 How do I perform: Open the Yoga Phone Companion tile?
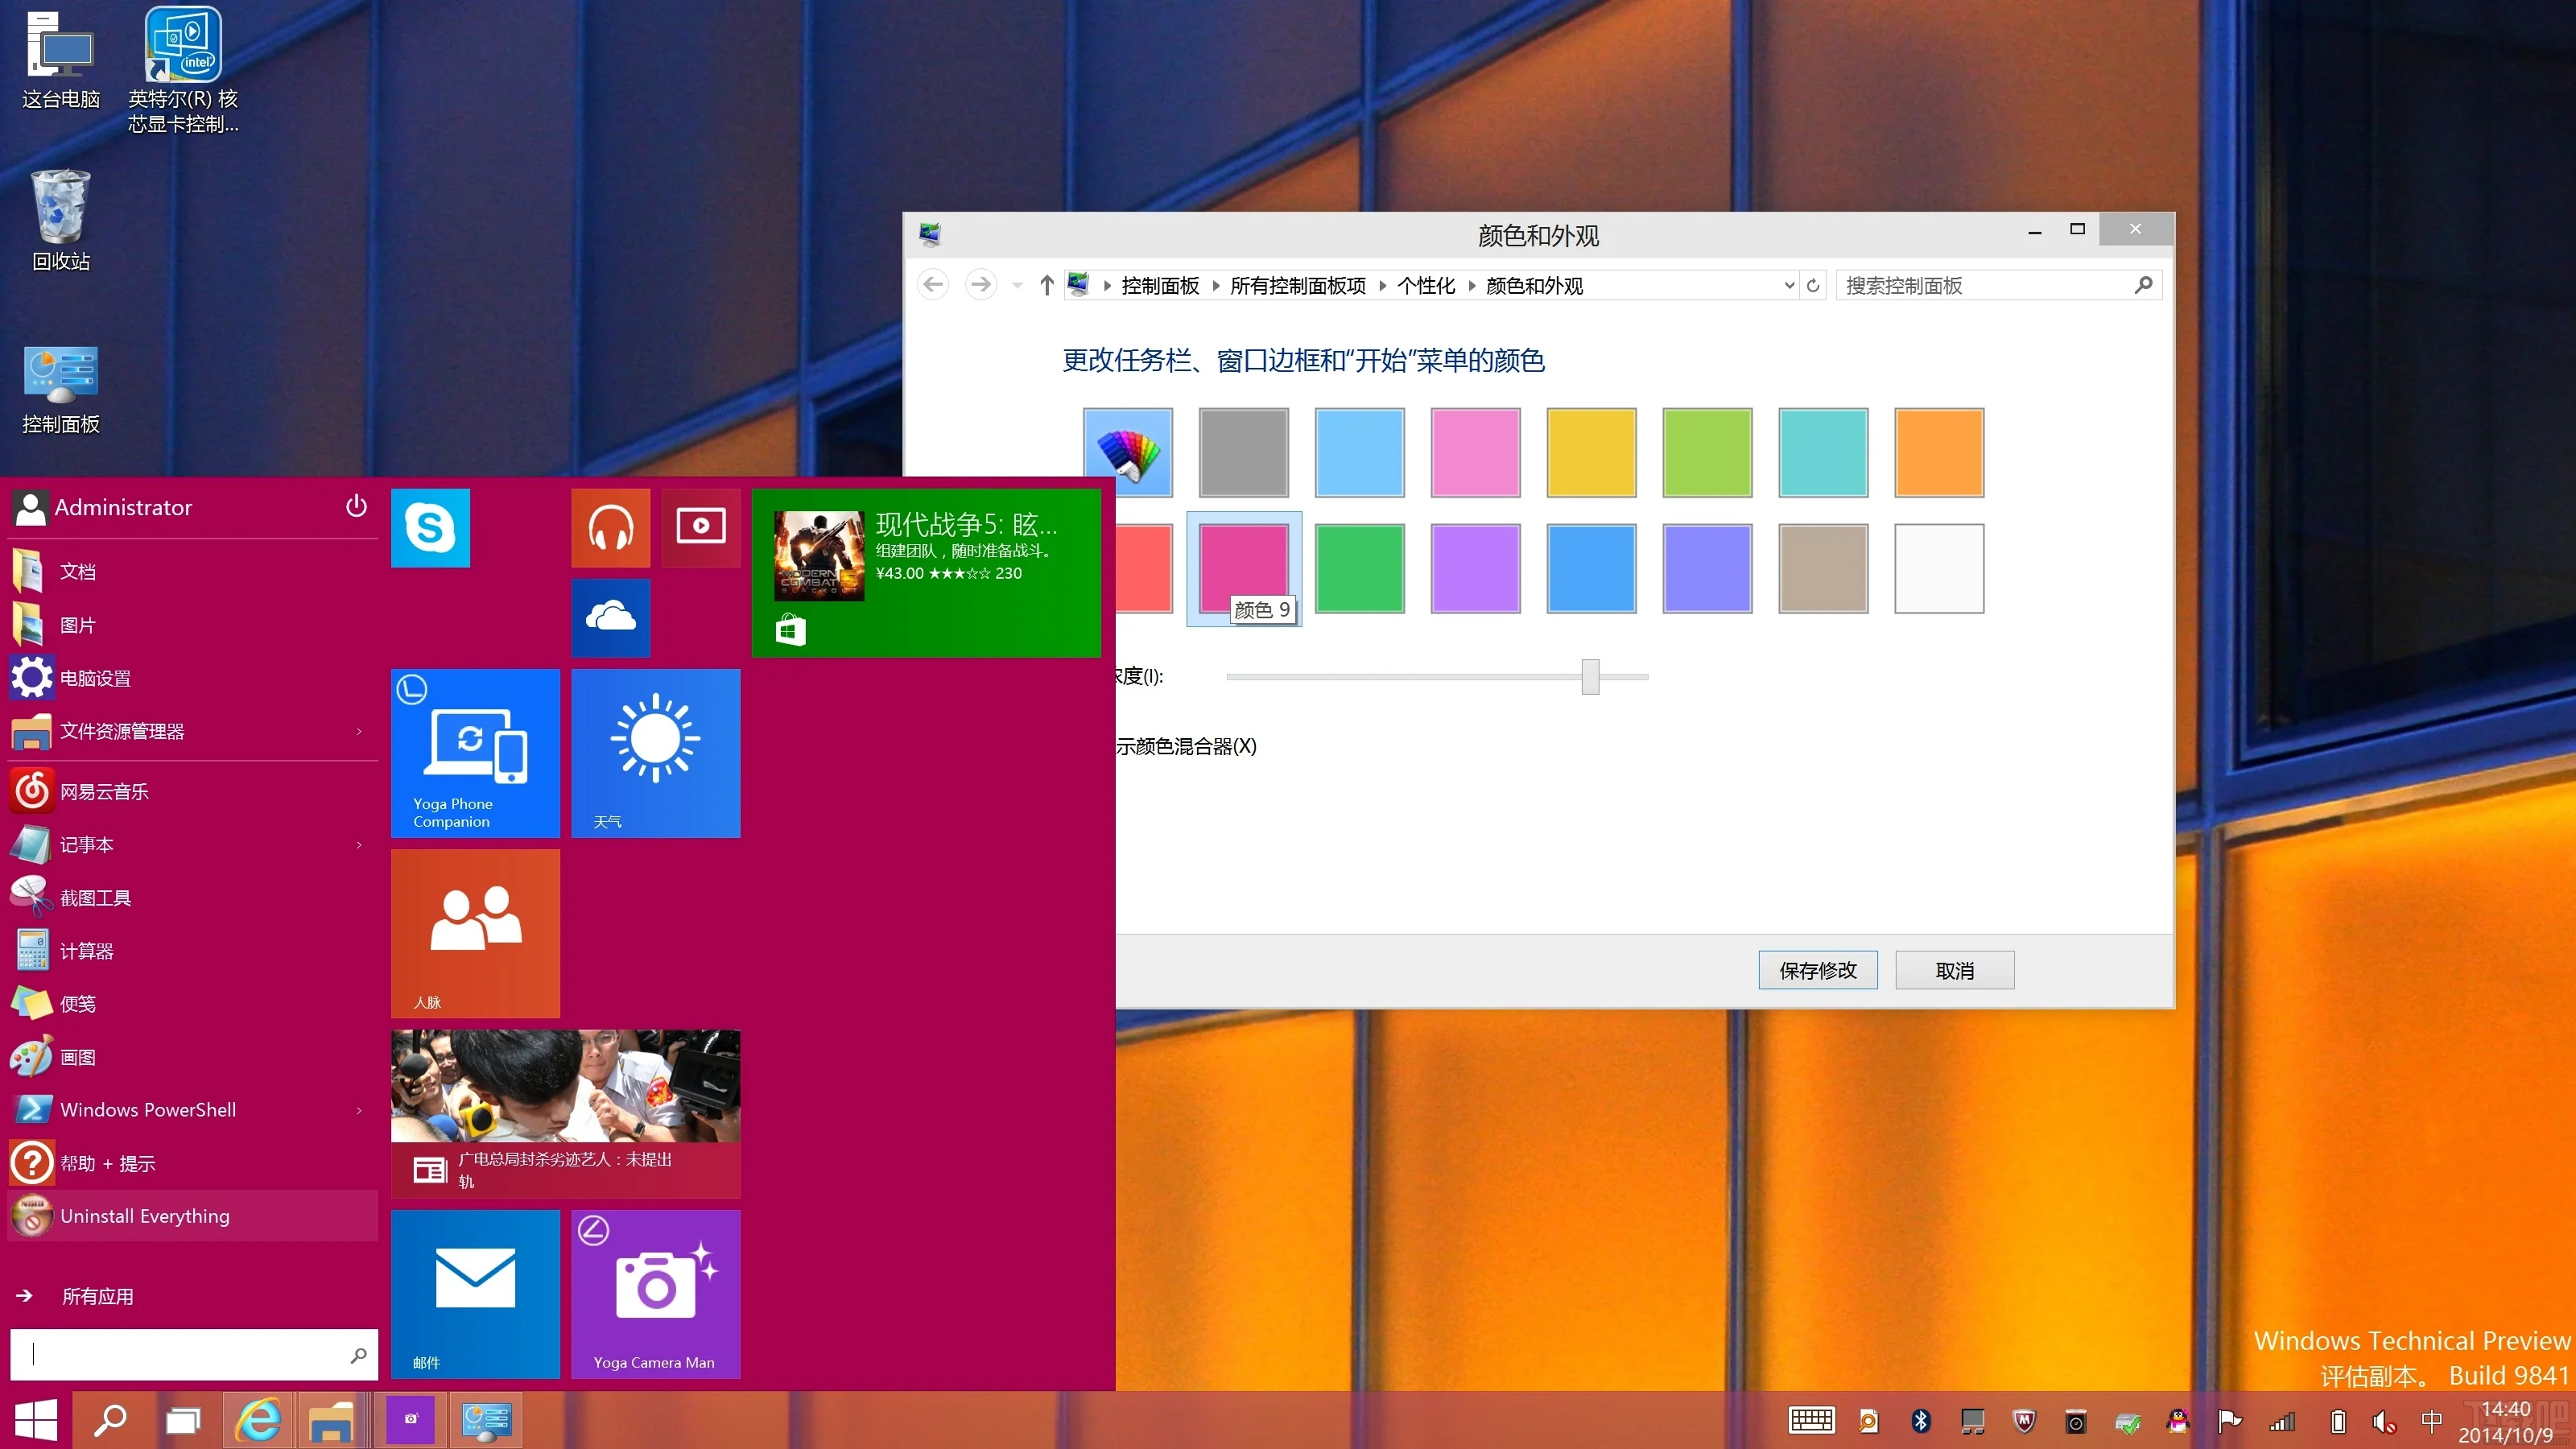click(x=475, y=753)
